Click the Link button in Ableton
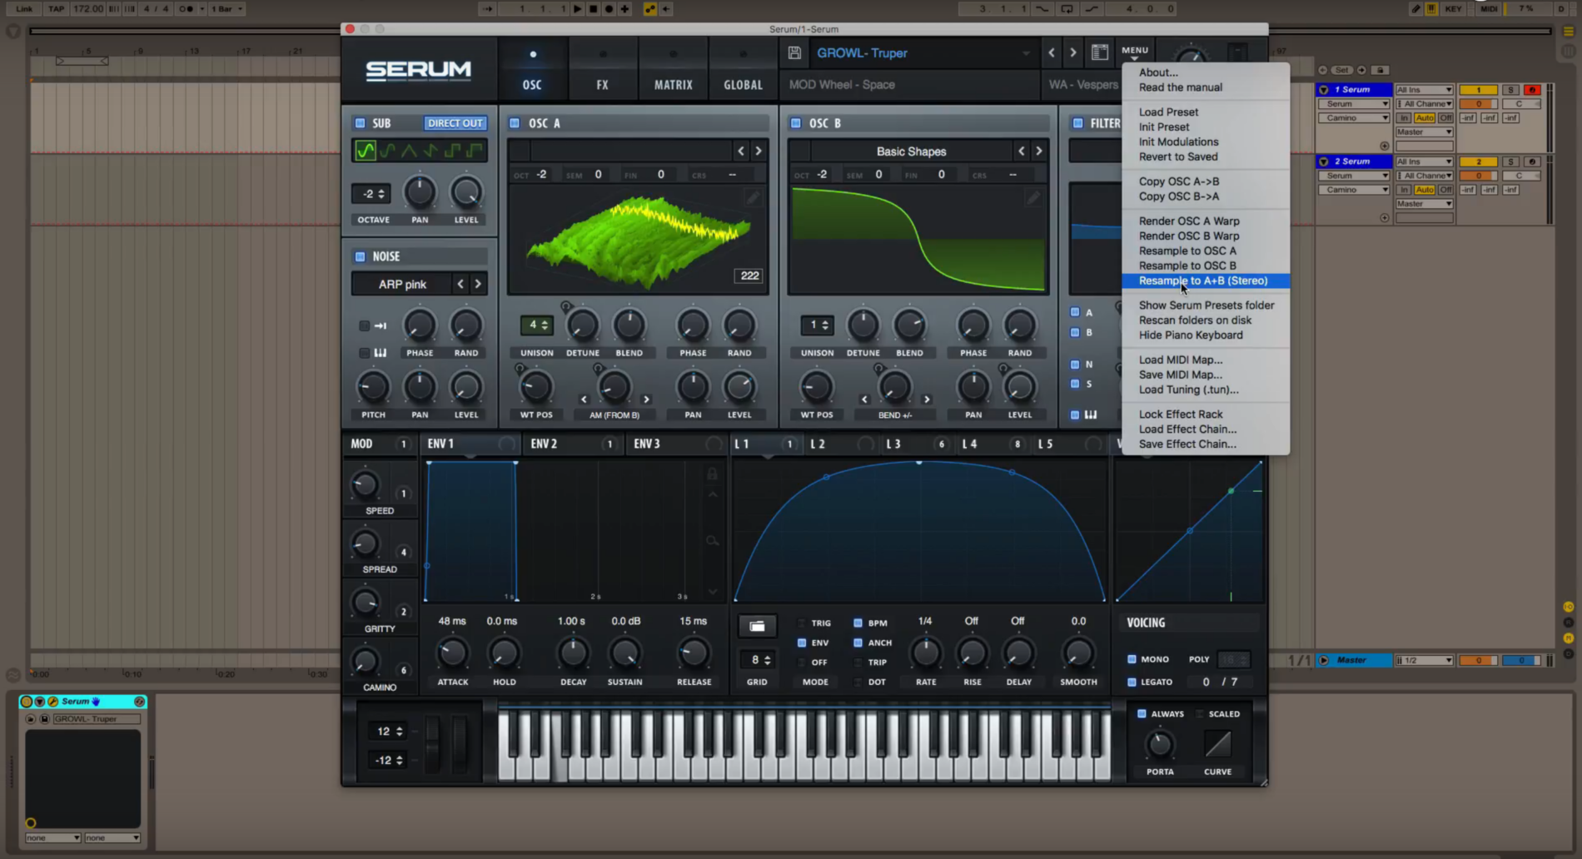1582x859 pixels. pos(24,8)
